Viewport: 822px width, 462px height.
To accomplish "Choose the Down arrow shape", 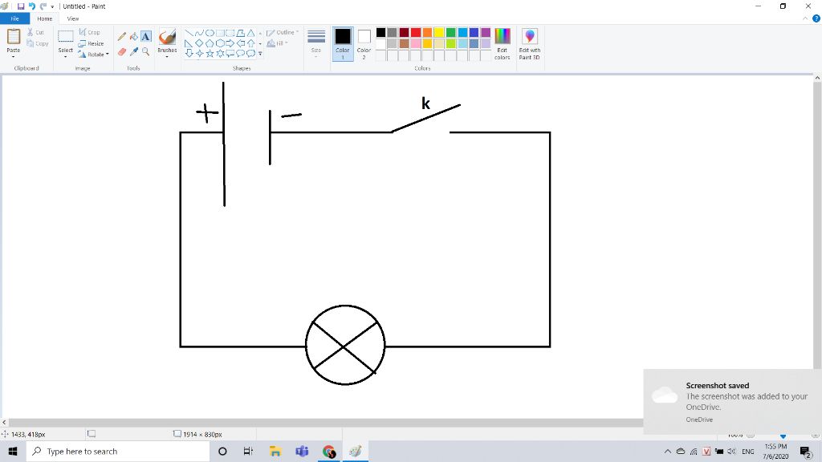I will point(189,53).
